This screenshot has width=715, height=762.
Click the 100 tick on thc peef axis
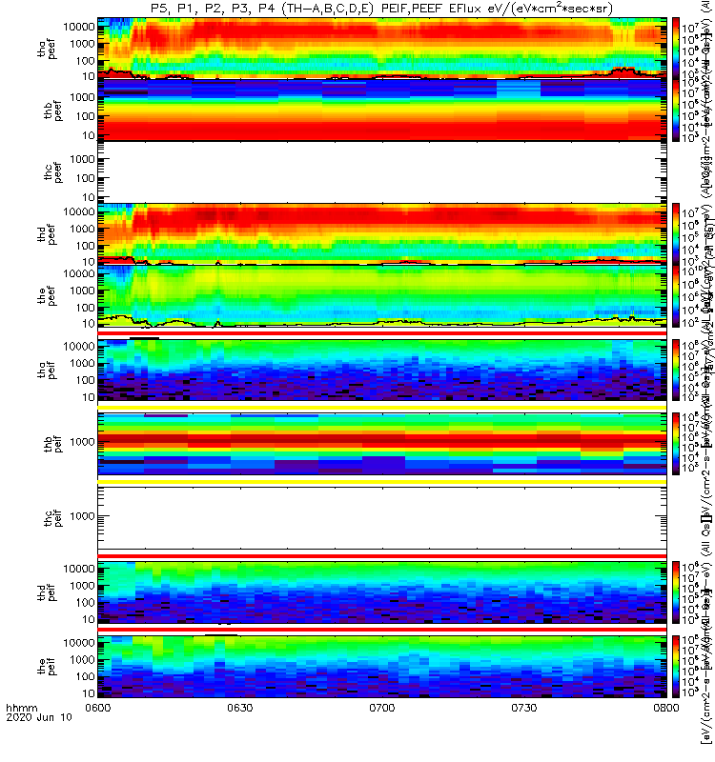(85, 178)
